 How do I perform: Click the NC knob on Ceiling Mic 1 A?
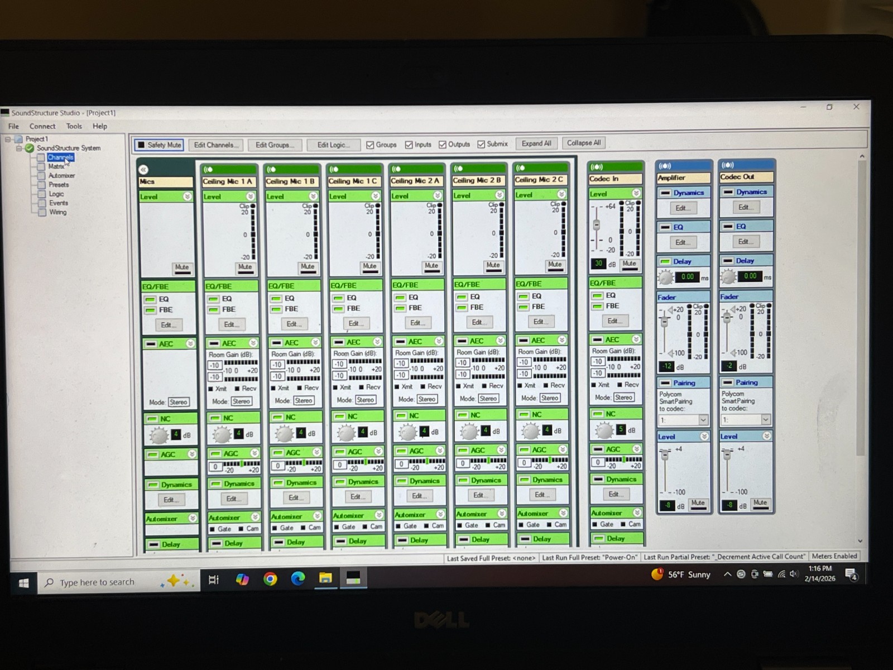click(x=222, y=434)
